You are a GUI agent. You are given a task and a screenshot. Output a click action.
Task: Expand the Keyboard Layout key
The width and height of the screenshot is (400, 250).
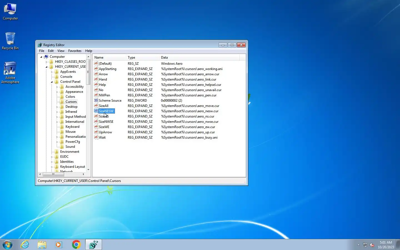coord(52,167)
